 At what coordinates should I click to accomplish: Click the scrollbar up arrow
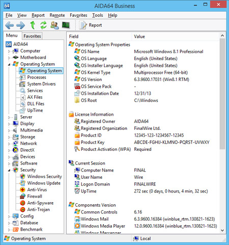coord(222,36)
